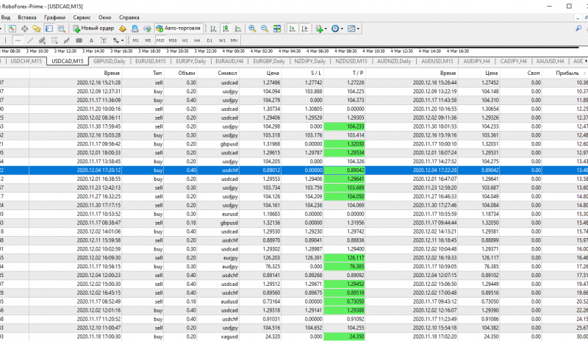
Task: Toggle the Авто-торговля auto-trading button
Action: tap(177, 29)
